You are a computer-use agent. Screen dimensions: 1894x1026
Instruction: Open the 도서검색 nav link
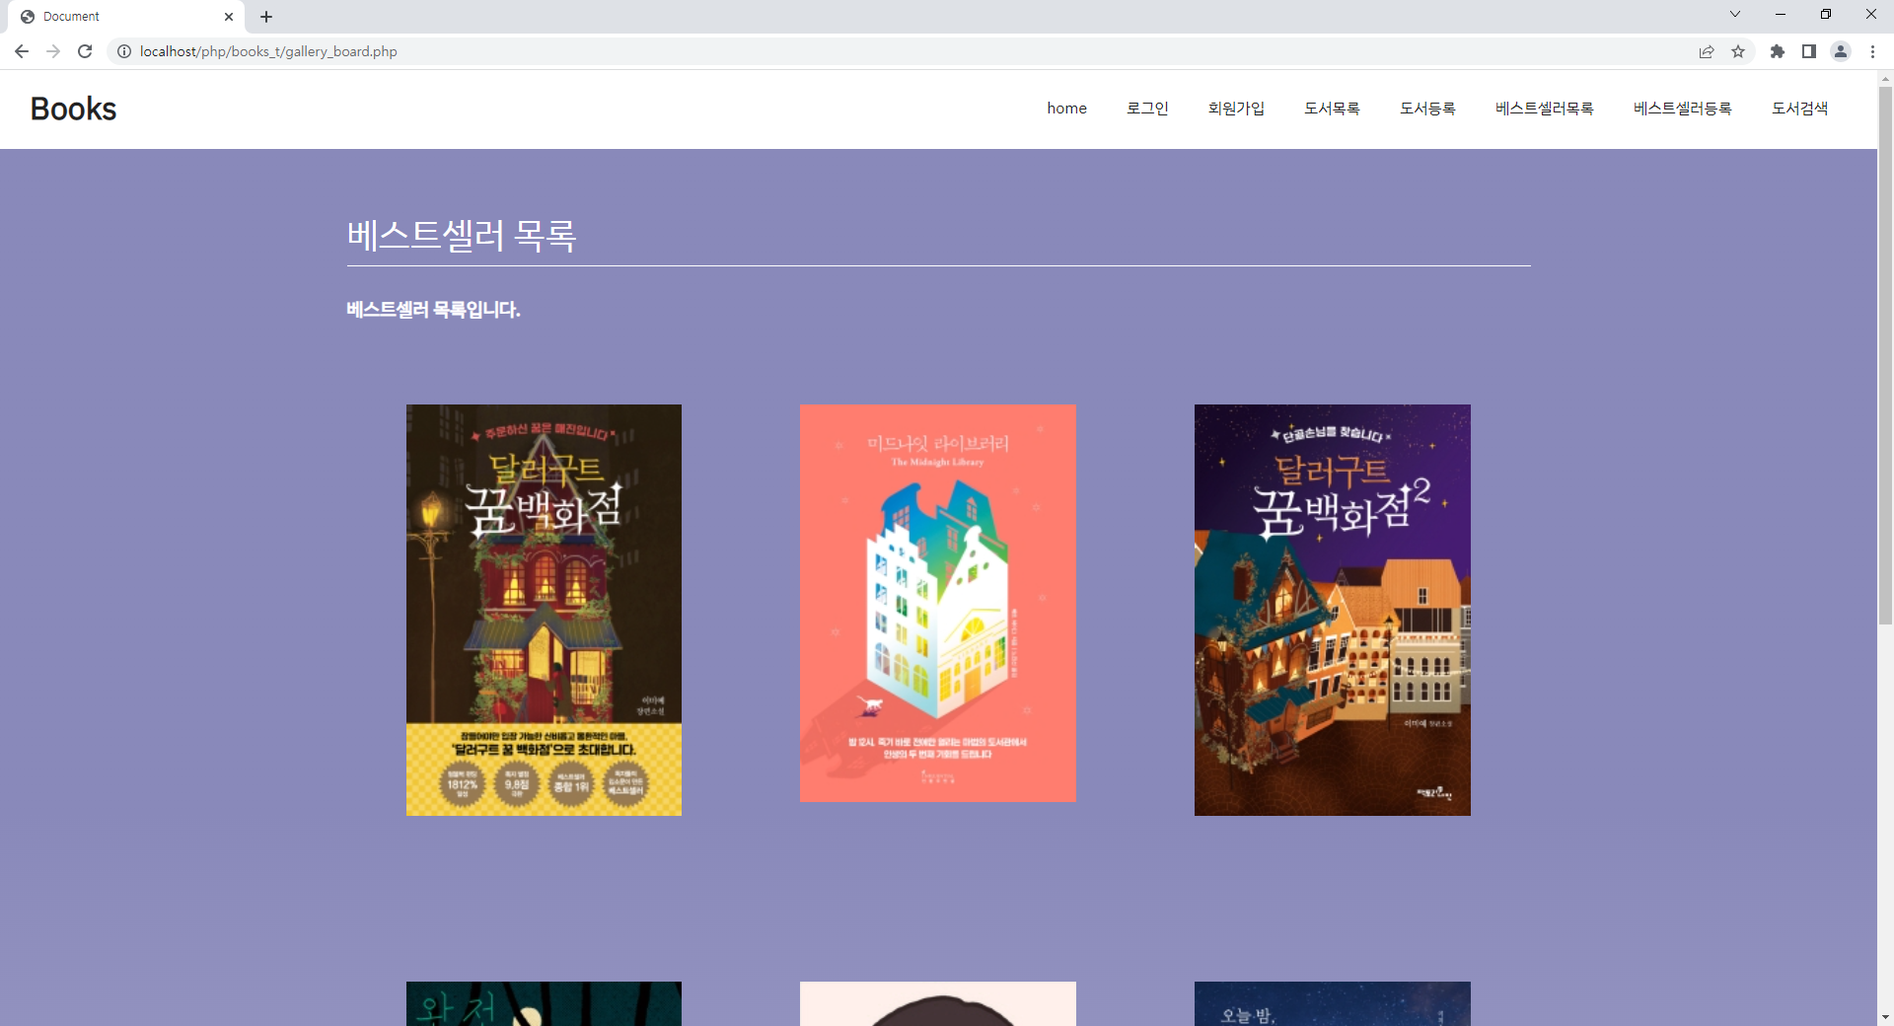[1799, 109]
